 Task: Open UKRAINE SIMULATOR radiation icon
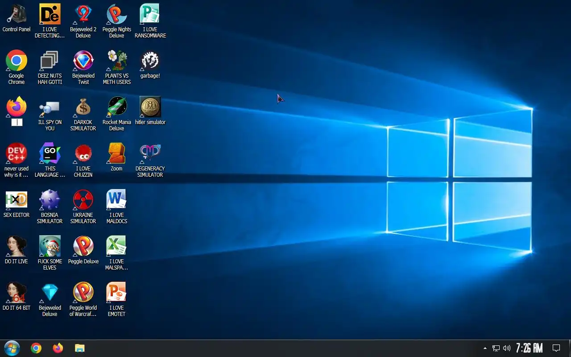click(x=83, y=200)
